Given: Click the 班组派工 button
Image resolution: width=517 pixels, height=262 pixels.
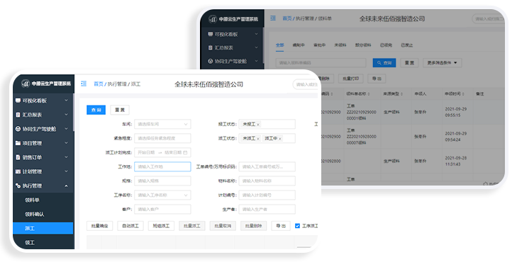Looking at the screenshot, I should pyautogui.click(x=161, y=226).
